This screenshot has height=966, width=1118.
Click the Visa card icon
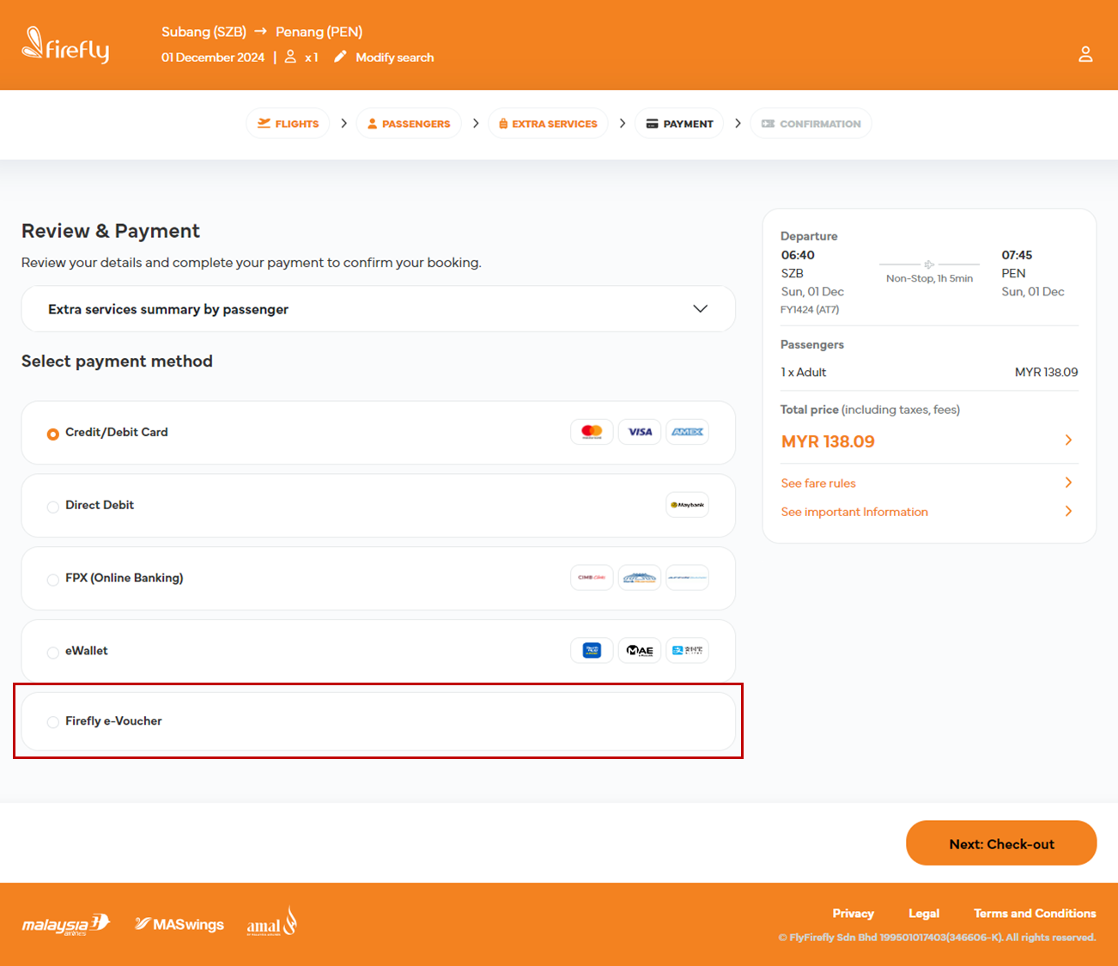click(x=639, y=432)
